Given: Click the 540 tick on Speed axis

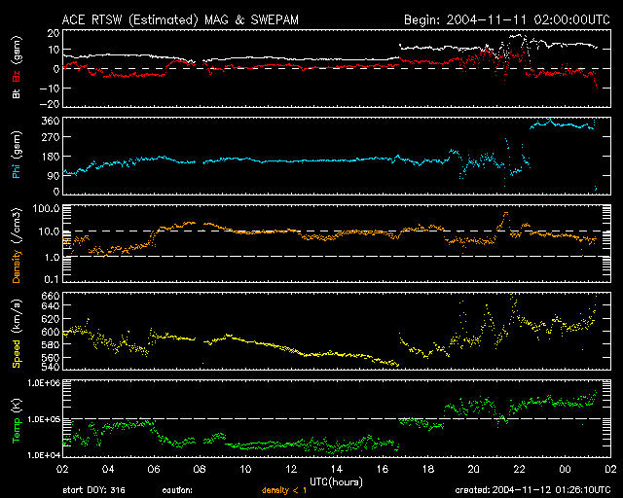Looking at the screenshot, I should pos(51,367).
